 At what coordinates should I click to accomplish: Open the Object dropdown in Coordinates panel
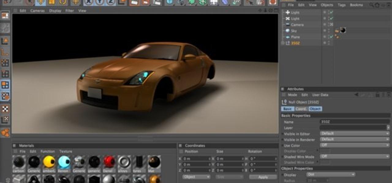pyautogui.click(x=196, y=177)
